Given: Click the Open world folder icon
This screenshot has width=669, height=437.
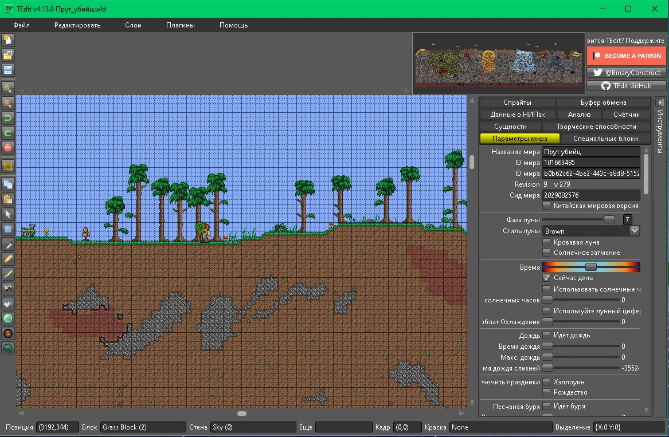Looking at the screenshot, I should [8, 55].
